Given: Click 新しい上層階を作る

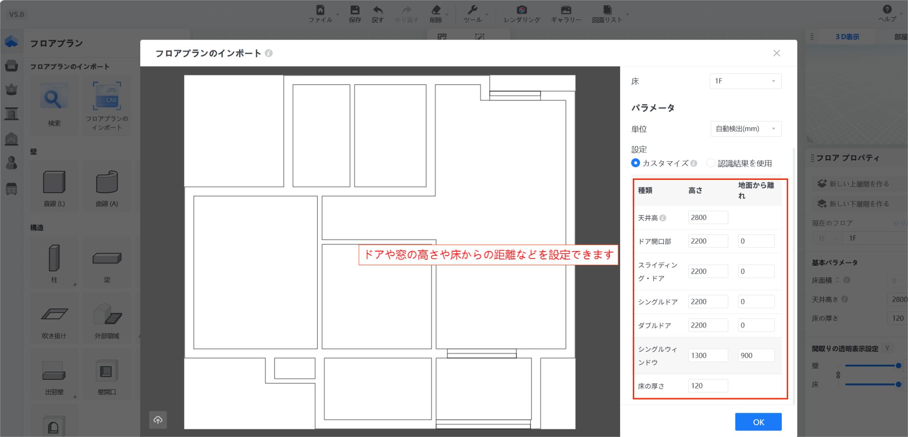Looking at the screenshot, I should tap(854, 184).
